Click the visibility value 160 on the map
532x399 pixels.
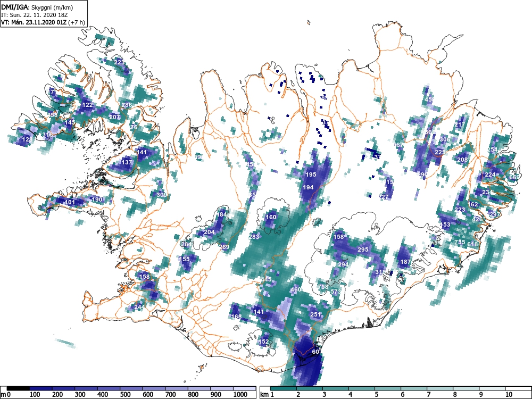271,217
